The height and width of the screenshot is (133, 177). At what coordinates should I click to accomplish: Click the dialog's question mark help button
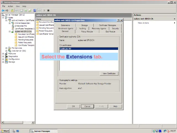pyautogui.click(x=118, y=20)
